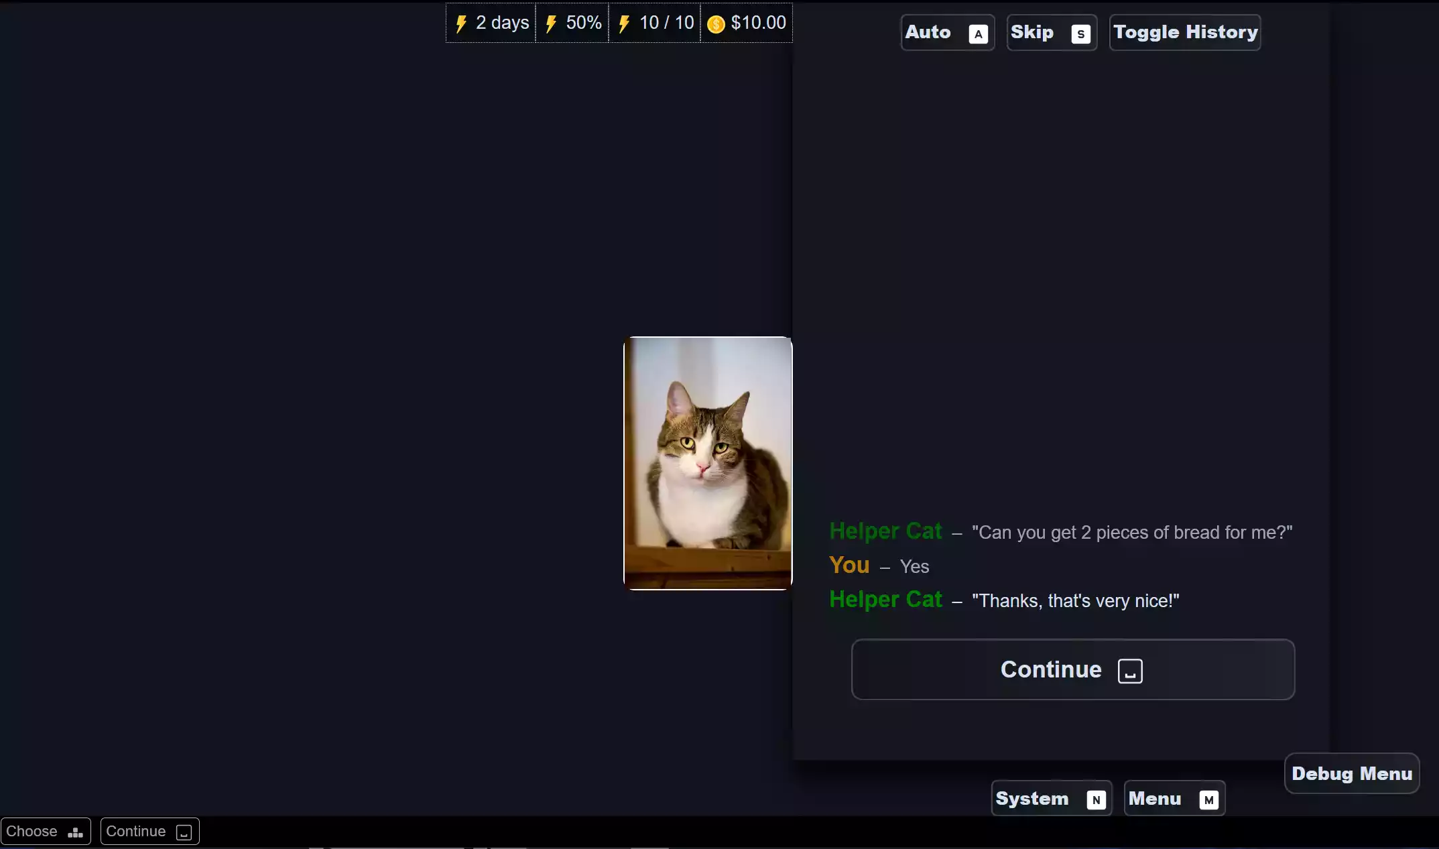
Task: Click the lightning bolt streak icon
Action: coord(462,22)
